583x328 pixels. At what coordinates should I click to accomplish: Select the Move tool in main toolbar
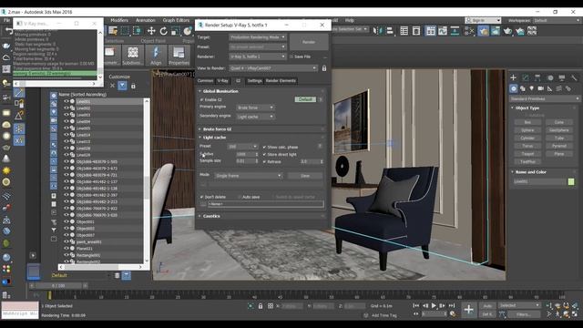point(151,31)
